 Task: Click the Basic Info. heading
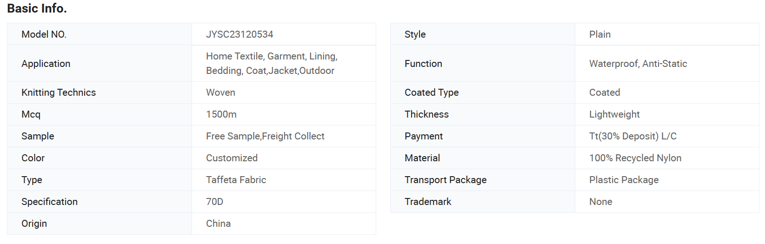tap(37, 8)
